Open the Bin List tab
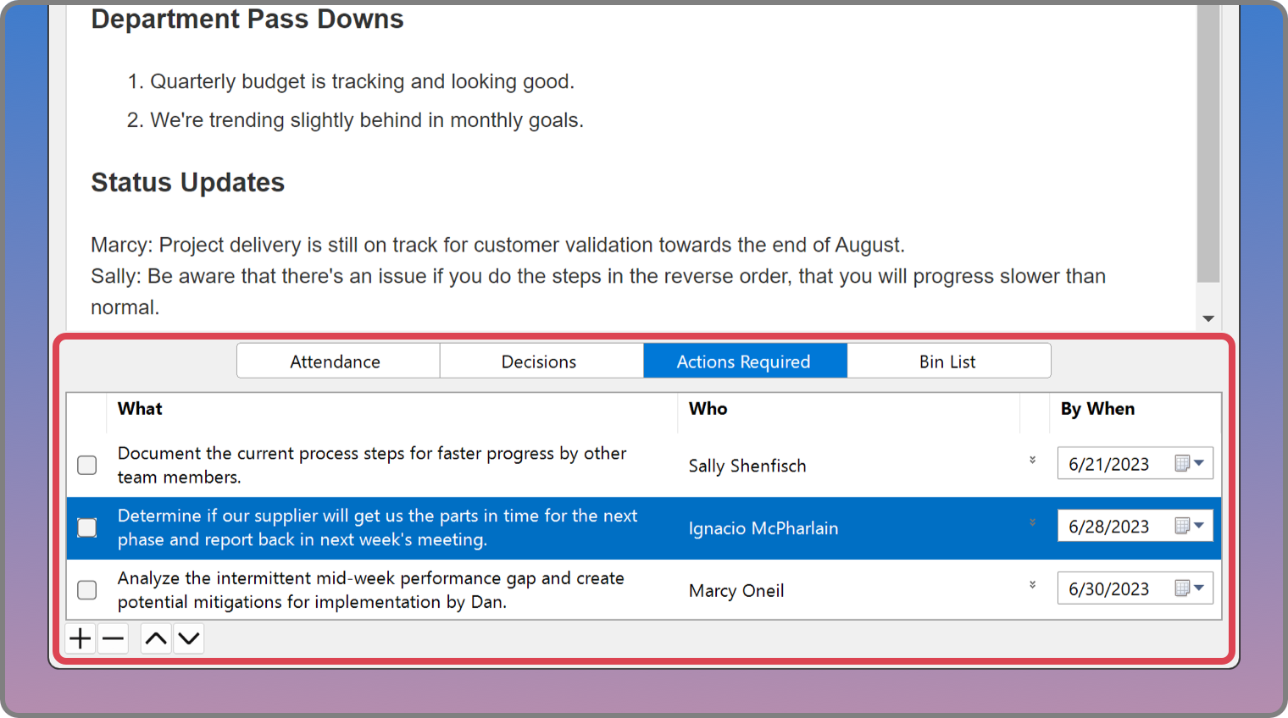Viewport: 1288px width, 718px height. 948,362
